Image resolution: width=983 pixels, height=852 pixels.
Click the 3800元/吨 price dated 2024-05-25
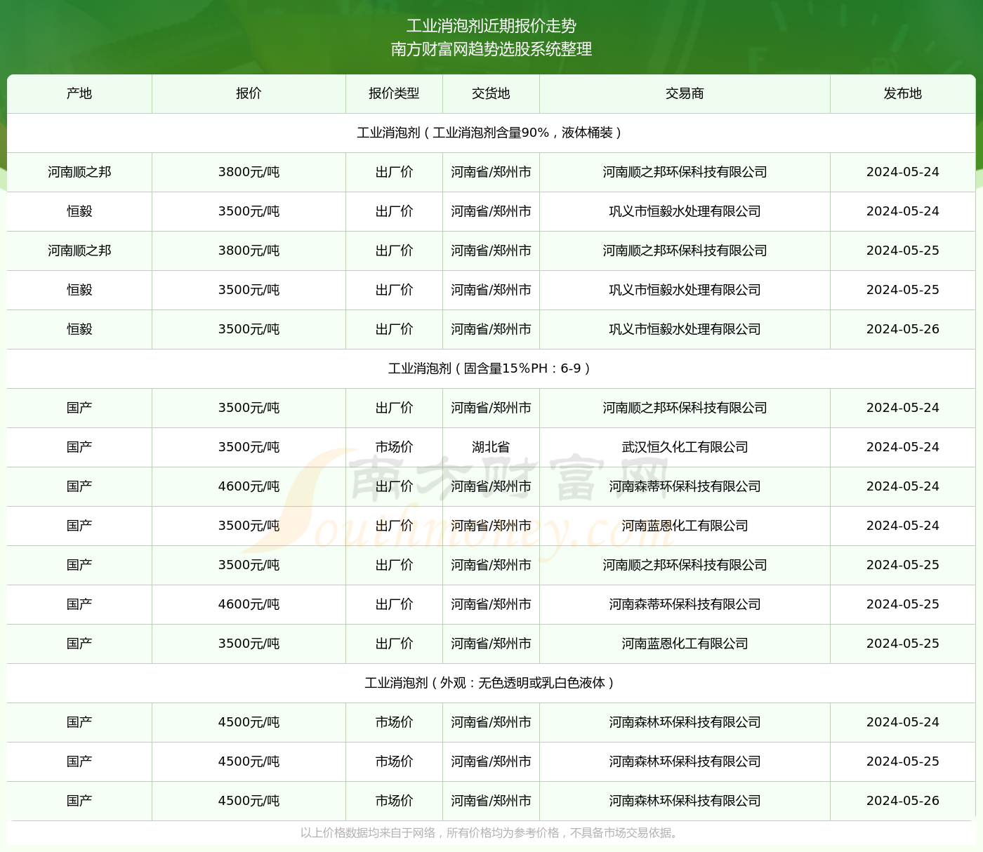pyautogui.click(x=249, y=251)
